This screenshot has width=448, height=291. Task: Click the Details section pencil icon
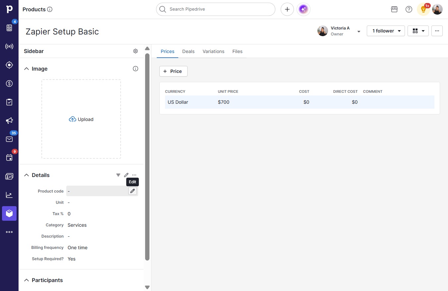[126, 175]
